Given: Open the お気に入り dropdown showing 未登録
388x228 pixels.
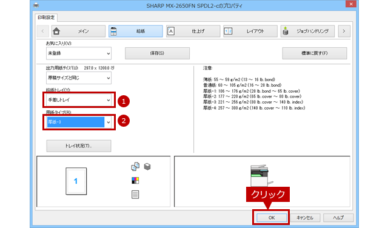Looking at the screenshot, I should click(79, 53).
